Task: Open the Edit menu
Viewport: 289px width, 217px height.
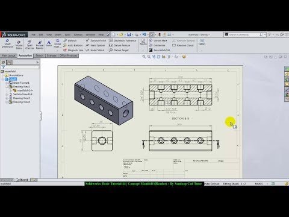Action: [x=41, y=34]
